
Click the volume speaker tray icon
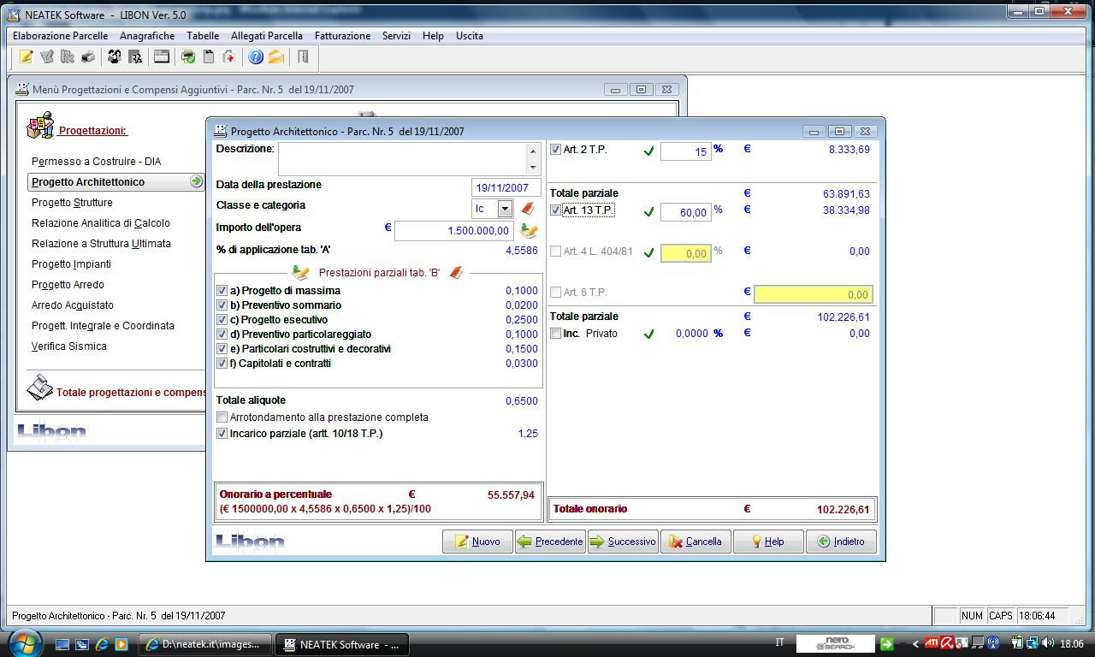click(x=1048, y=643)
